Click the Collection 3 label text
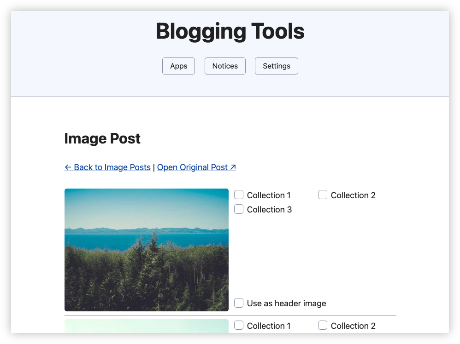Image resolution: width=460 pixels, height=344 pixels. point(269,209)
